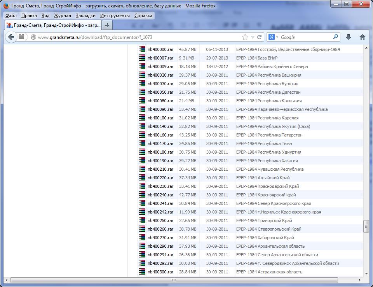Click the vertical scrollbar down arrow
Viewport: 373px width, 287px height.
coord(366,274)
